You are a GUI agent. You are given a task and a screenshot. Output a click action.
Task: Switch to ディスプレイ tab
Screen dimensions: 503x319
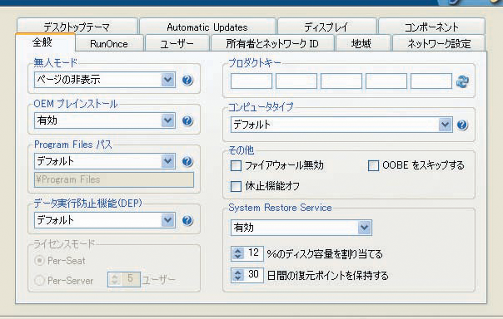tap(326, 27)
